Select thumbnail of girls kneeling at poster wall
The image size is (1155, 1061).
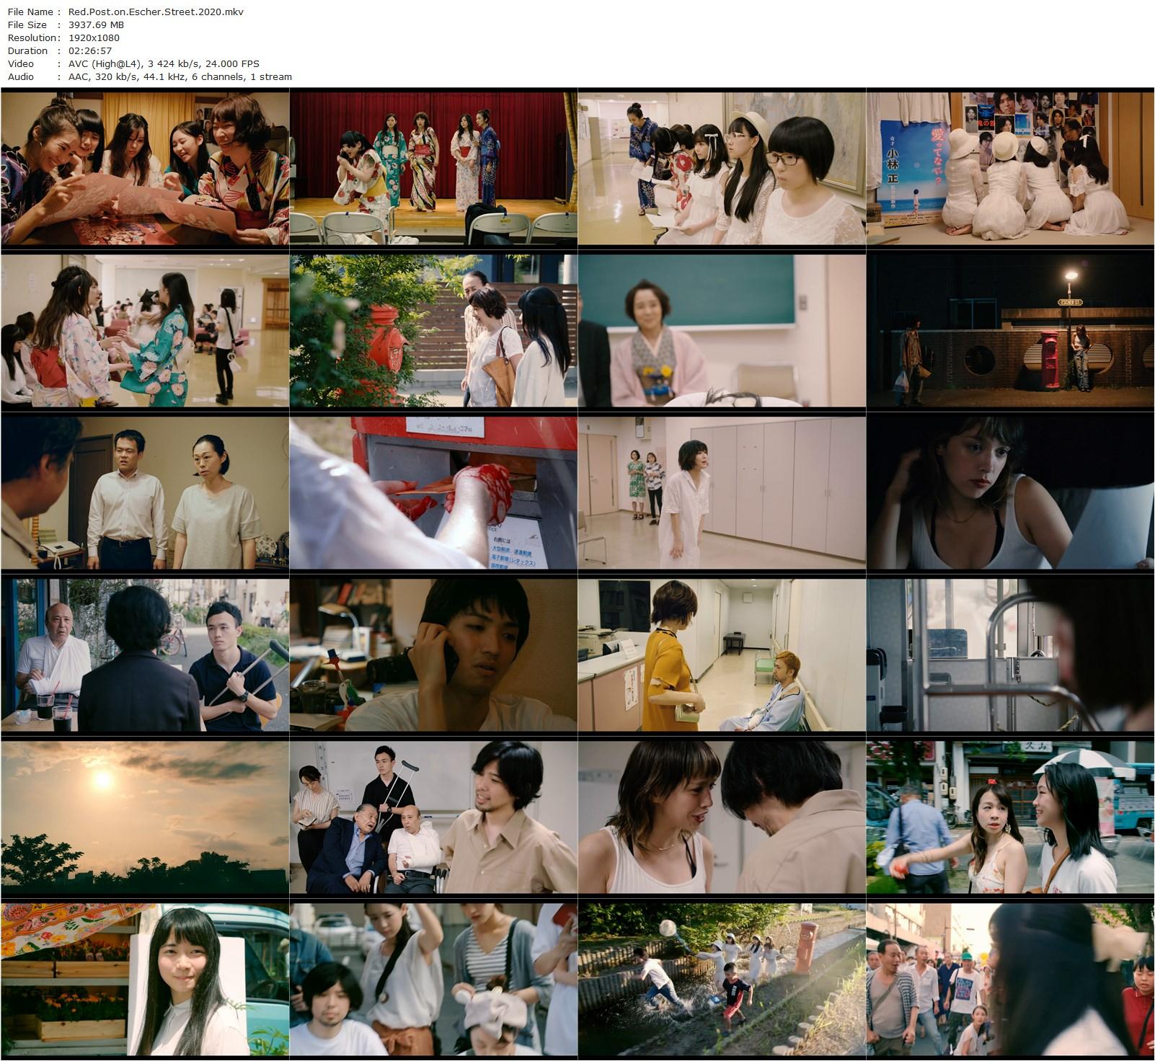click(1010, 167)
